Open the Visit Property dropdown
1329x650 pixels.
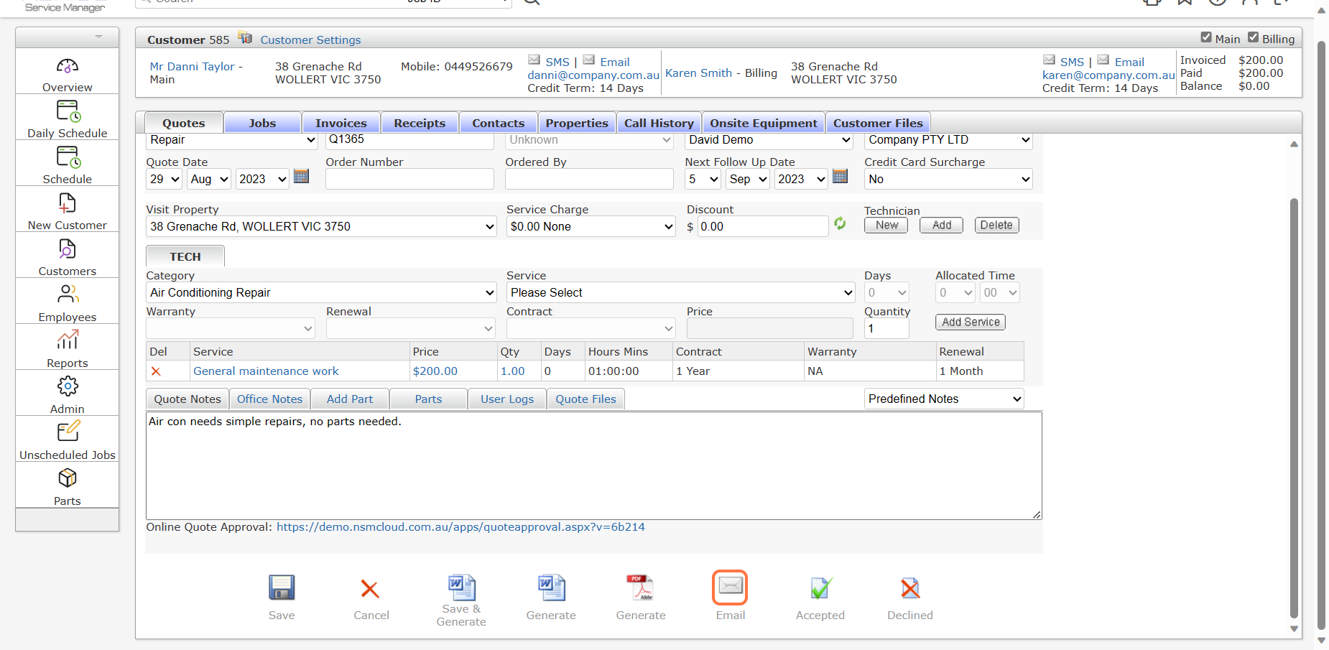[321, 227]
